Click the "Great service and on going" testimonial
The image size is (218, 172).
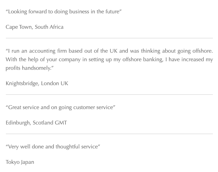pos(41,107)
